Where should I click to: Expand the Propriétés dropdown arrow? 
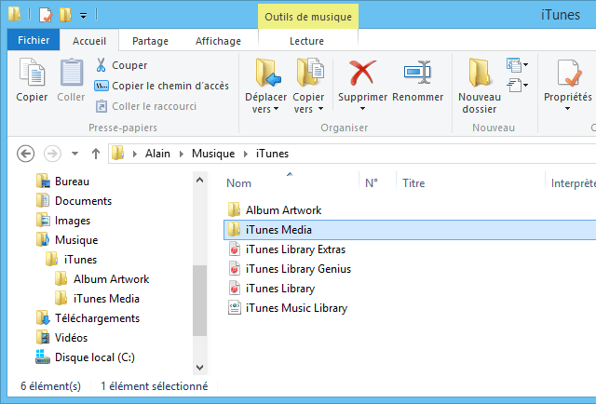click(567, 109)
